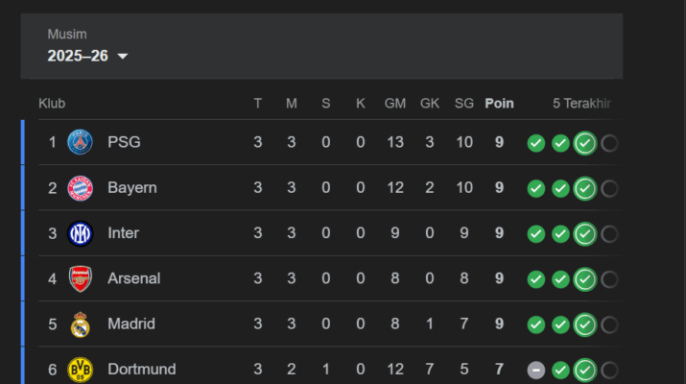
Task: Click the Poin column header
Action: pyautogui.click(x=499, y=104)
